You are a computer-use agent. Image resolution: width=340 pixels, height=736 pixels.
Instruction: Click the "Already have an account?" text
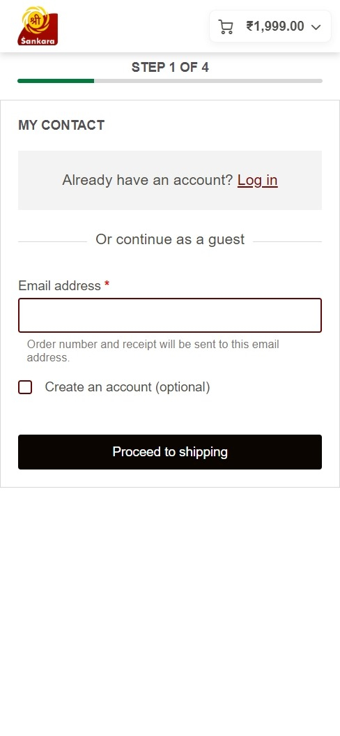(148, 180)
